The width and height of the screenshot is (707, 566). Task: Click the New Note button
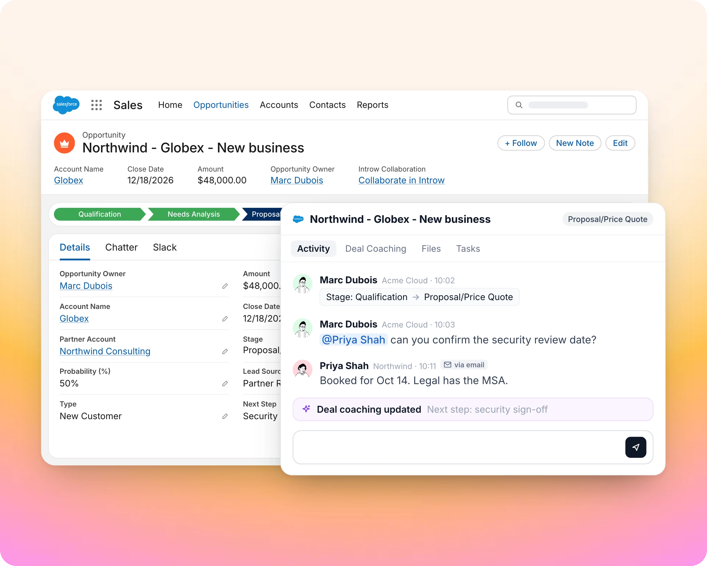pyautogui.click(x=575, y=143)
